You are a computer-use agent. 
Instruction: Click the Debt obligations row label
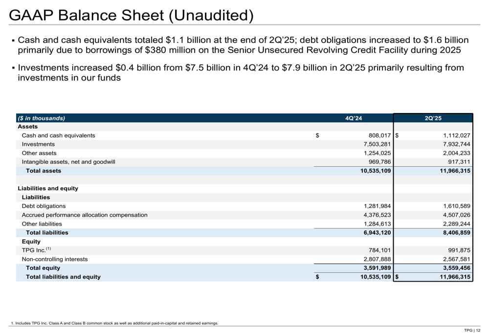[44, 206]
